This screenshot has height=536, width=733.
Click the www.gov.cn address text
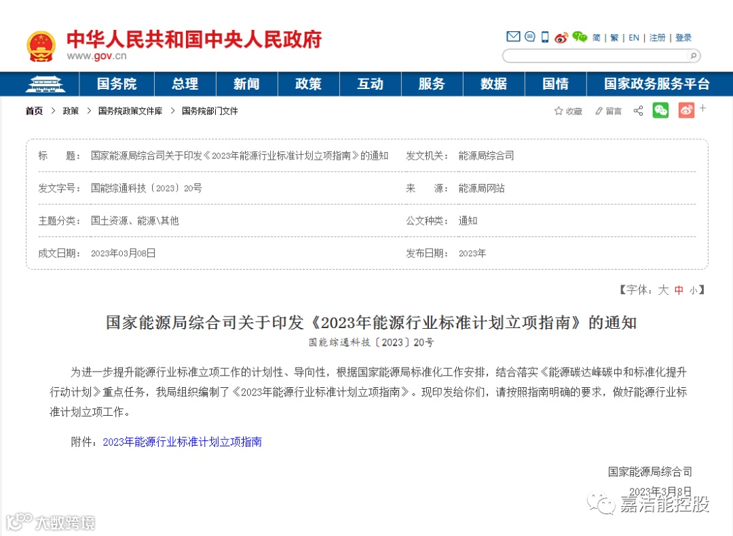(x=96, y=56)
